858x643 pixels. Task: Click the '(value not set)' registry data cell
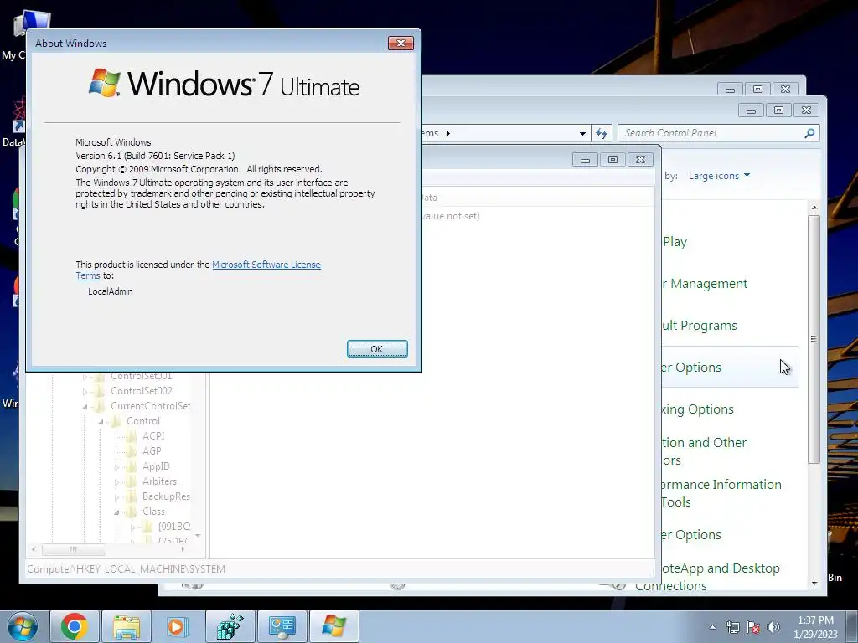tap(451, 216)
